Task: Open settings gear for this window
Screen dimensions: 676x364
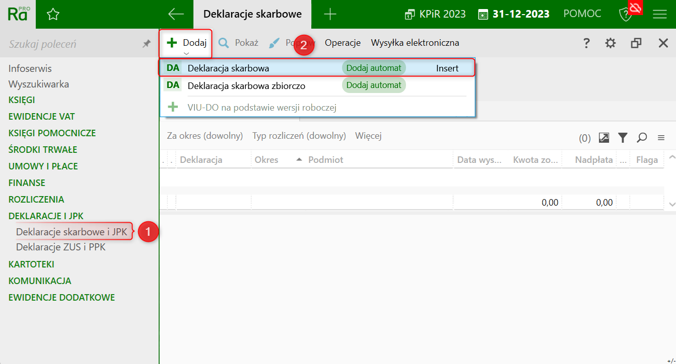Action: [x=611, y=43]
